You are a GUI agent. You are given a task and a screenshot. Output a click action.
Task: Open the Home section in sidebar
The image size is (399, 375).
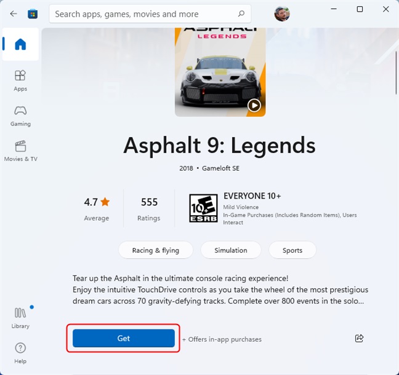[20, 44]
